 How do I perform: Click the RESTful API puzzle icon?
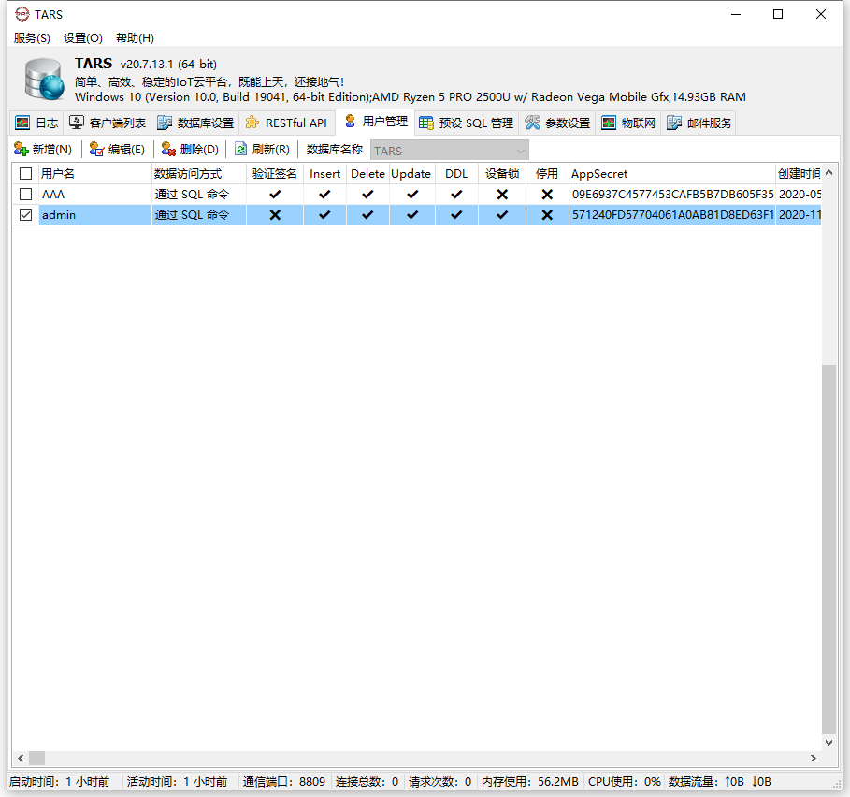(252, 123)
